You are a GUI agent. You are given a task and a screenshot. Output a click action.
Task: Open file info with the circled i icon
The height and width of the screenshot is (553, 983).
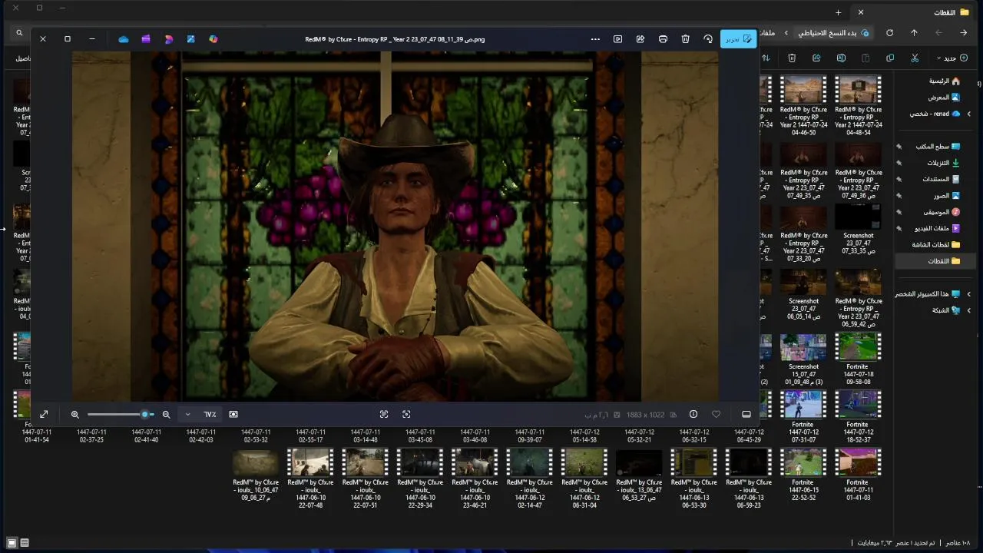[x=693, y=414]
